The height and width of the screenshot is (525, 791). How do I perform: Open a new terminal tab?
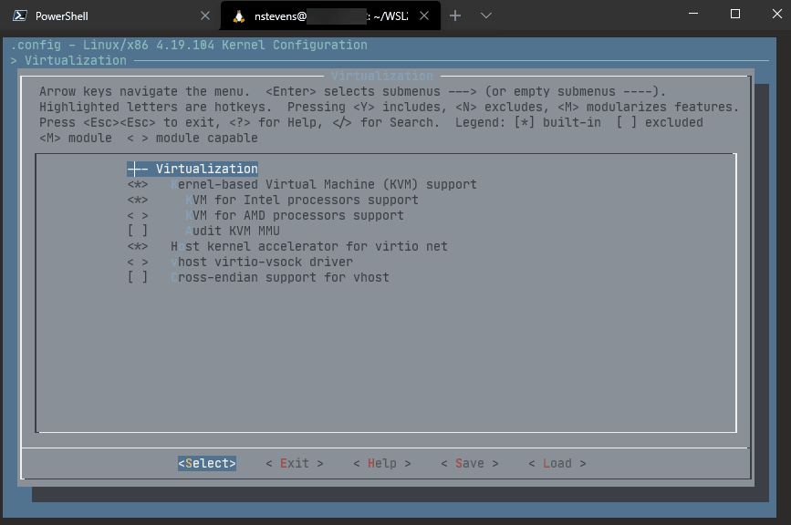click(455, 15)
